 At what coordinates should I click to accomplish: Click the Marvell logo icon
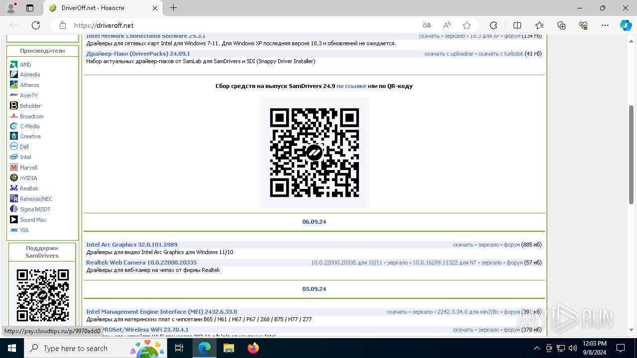14,168
